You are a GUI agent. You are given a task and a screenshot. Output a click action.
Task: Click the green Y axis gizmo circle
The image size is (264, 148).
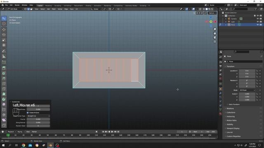211,22
